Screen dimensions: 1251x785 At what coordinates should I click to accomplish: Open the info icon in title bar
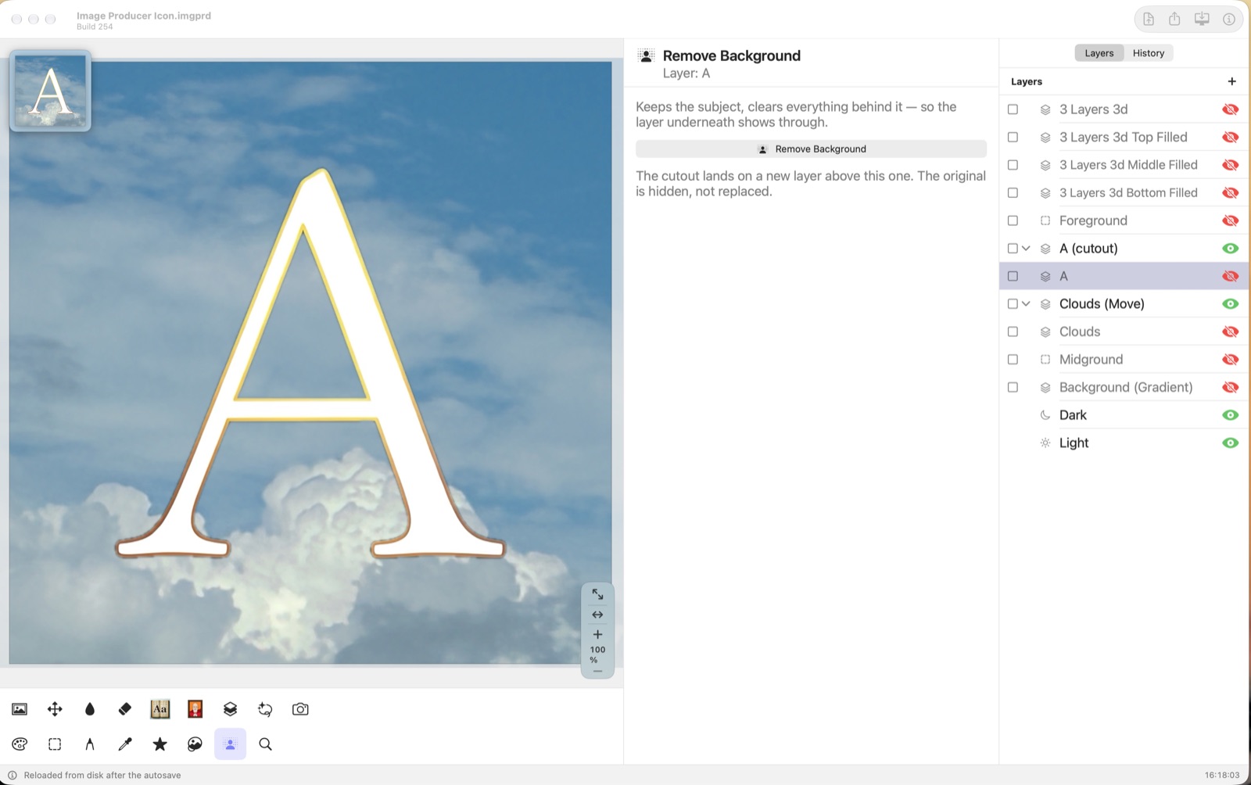1229,19
